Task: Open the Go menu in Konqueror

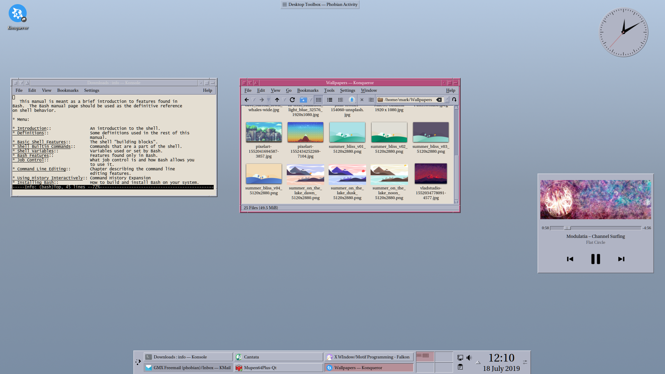Action: tap(289, 90)
